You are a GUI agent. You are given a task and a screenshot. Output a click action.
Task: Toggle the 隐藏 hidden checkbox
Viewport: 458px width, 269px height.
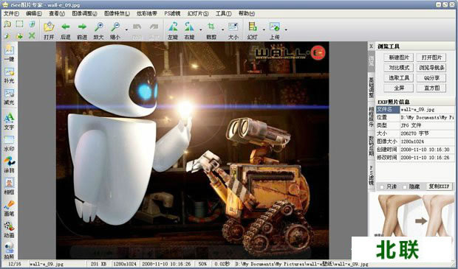click(405, 187)
